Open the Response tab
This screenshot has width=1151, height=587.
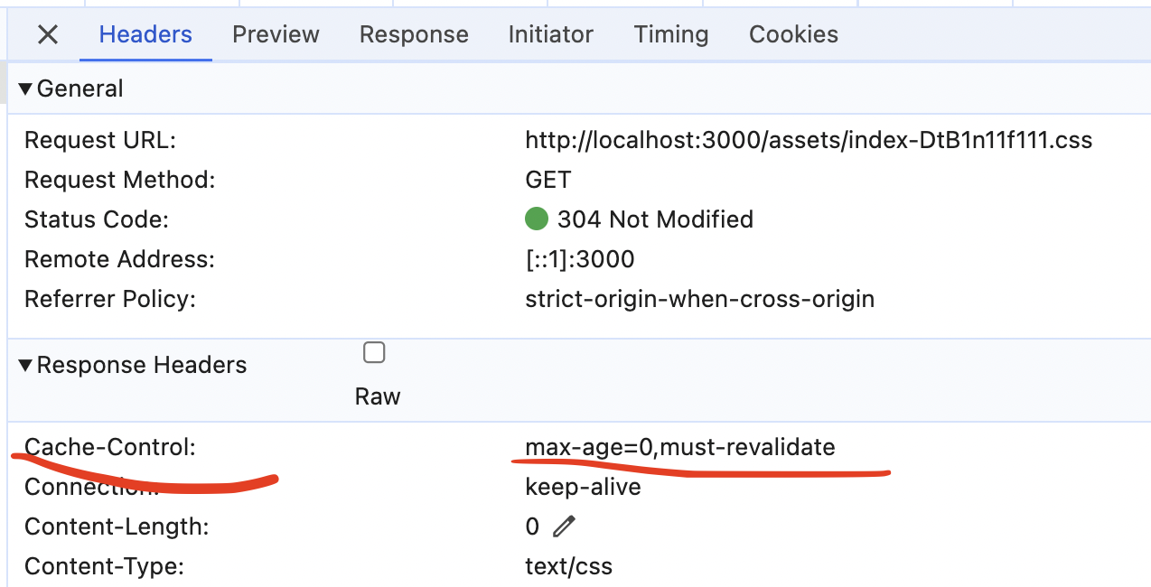[414, 34]
